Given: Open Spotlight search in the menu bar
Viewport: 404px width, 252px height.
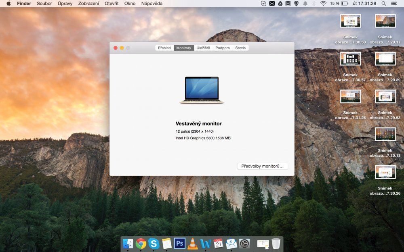Looking at the screenshot, I should point(384,3).
